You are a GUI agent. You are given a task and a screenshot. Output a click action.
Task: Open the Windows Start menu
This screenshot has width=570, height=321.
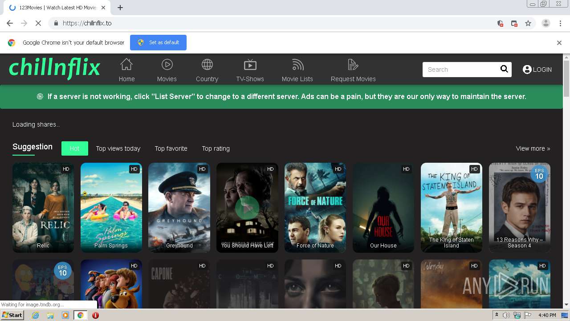coord(12,315)
